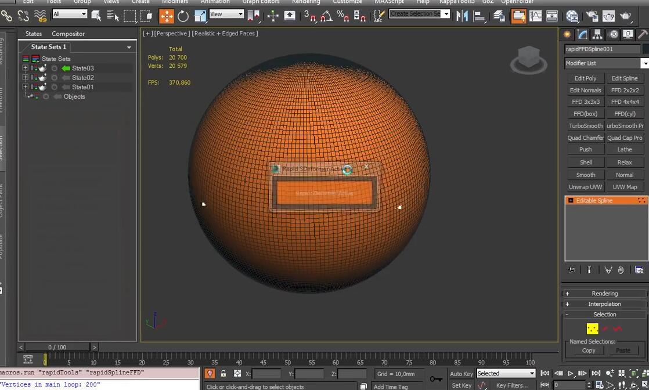Click the Unwrap UVW button
The width and height of the screenshot is (649, 390).
pyautogui.click(x=585, y=187)
